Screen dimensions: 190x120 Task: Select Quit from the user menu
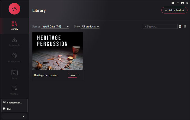14,109
